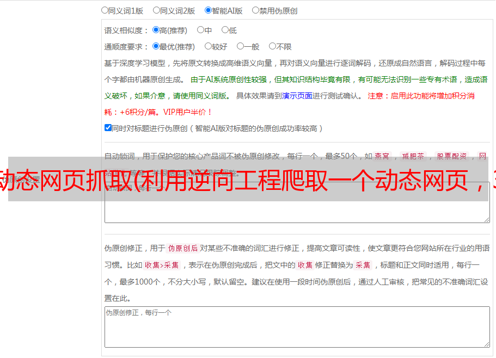Pick the 禁用伪原创 radio option

255,10
